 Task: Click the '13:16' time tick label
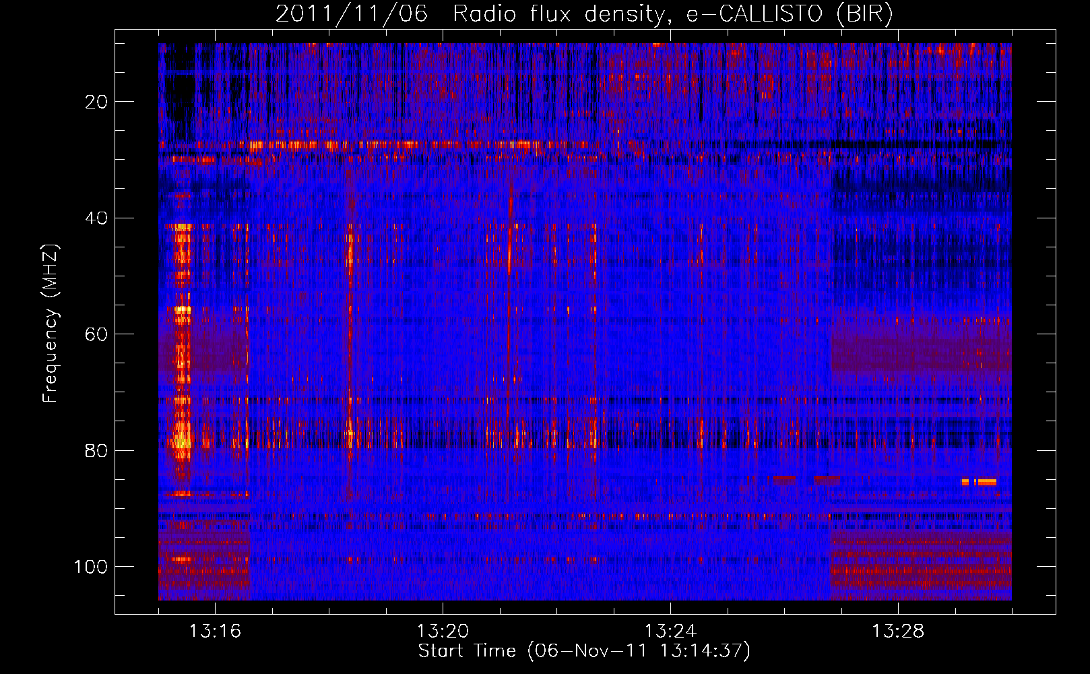[215, 632]
